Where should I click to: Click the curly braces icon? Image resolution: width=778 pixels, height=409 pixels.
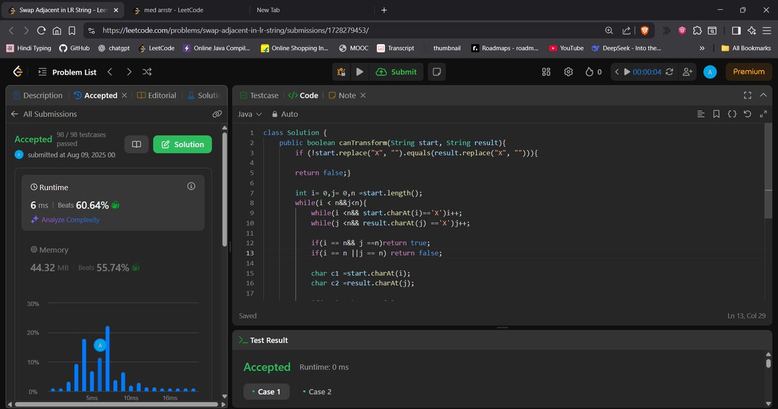731,114
